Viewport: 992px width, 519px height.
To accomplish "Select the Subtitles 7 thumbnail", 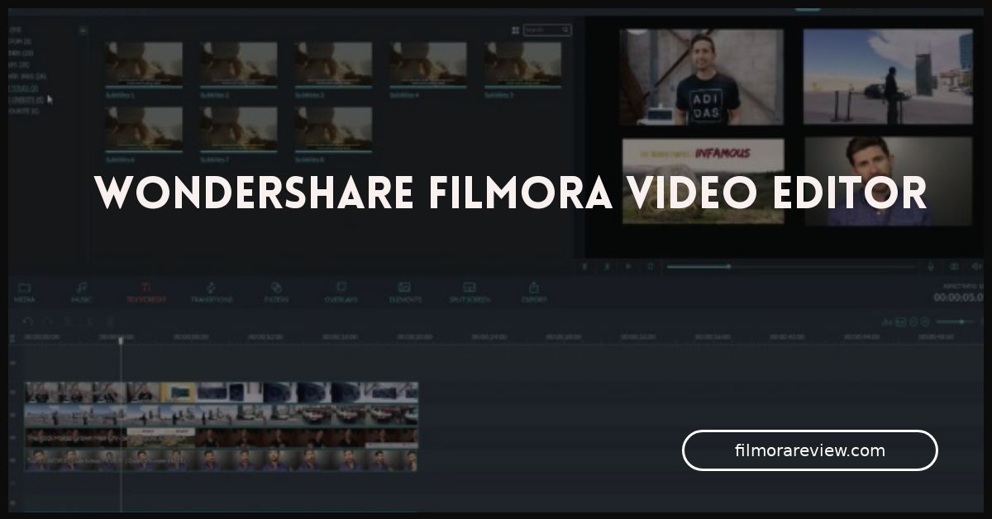I will 239,129.
